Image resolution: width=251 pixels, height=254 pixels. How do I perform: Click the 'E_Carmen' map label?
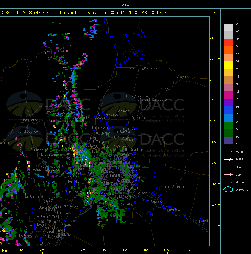click(124, 132)
